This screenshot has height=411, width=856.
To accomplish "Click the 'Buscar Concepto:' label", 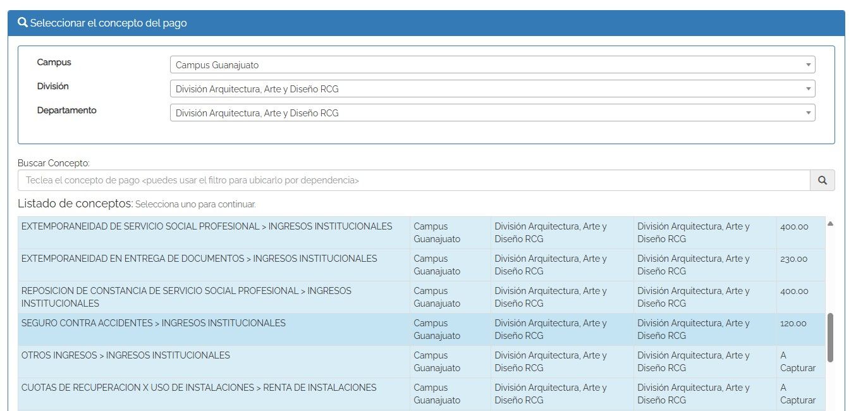I will click(x=54, y=163).
